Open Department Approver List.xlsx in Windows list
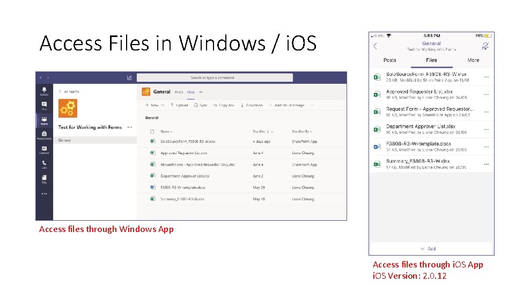This screenshot has height=290, width=515. [185, 176]
